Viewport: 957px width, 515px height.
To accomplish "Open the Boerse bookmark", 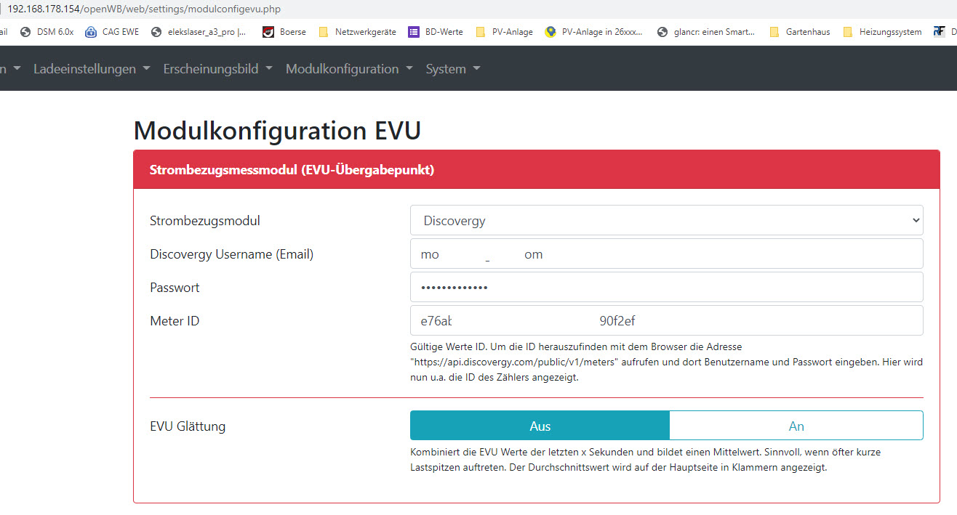I will click(284, 32).
